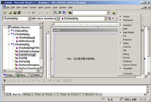Image resolution: width=151 pixels, height=102 pixels.
Task: Switch to the Find in Files 1 tab
Action: coord(45,94)
